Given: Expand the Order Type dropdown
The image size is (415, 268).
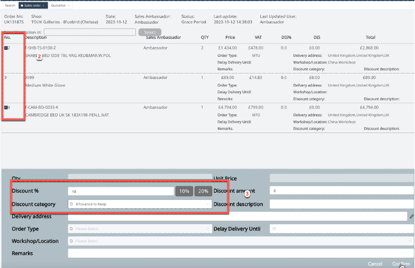Looking at the screenshot, I should point(140,229).
